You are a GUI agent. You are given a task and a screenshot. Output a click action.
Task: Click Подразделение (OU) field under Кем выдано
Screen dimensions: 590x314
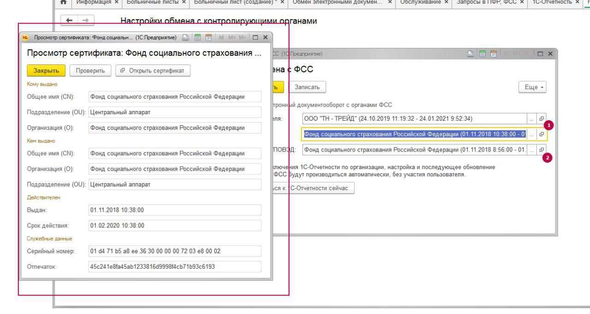tap(174, 185)
